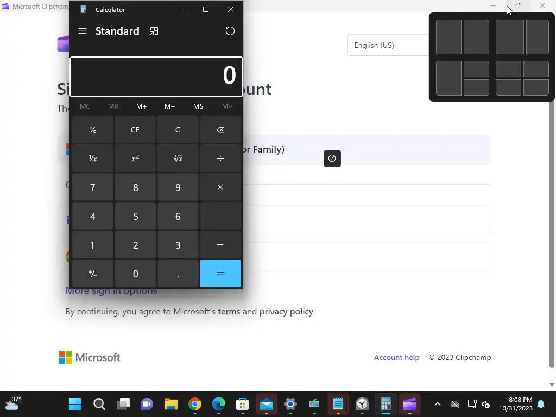Click the multiply operator key
This screenshot has height=417, width=556.
(x=220, y=187)
